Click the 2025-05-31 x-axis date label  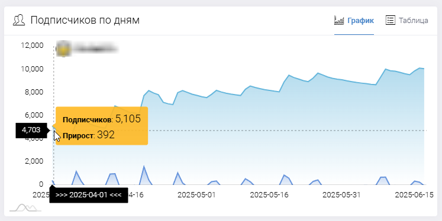pyautogui.click(x=341, y=195)
